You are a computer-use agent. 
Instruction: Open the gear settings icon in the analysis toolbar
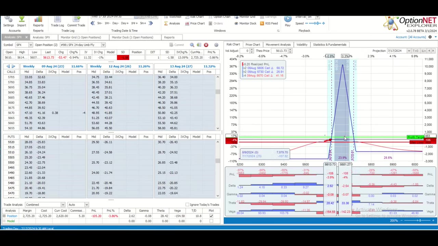click(216, 45)
